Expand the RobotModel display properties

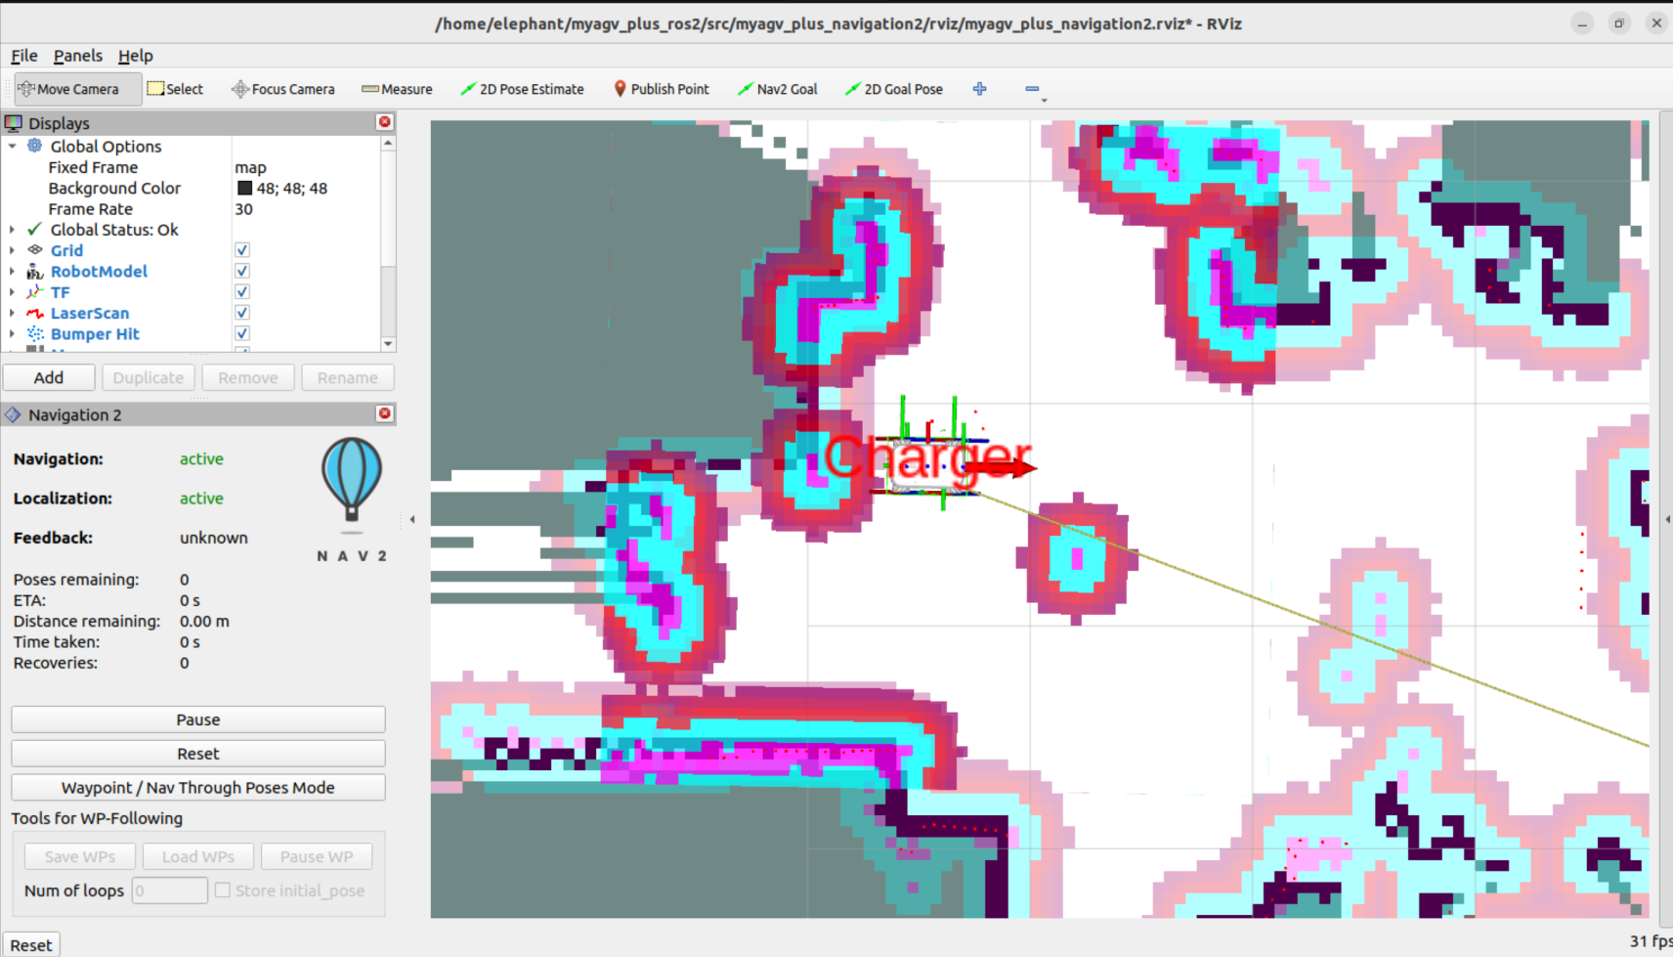pos(13,271)
